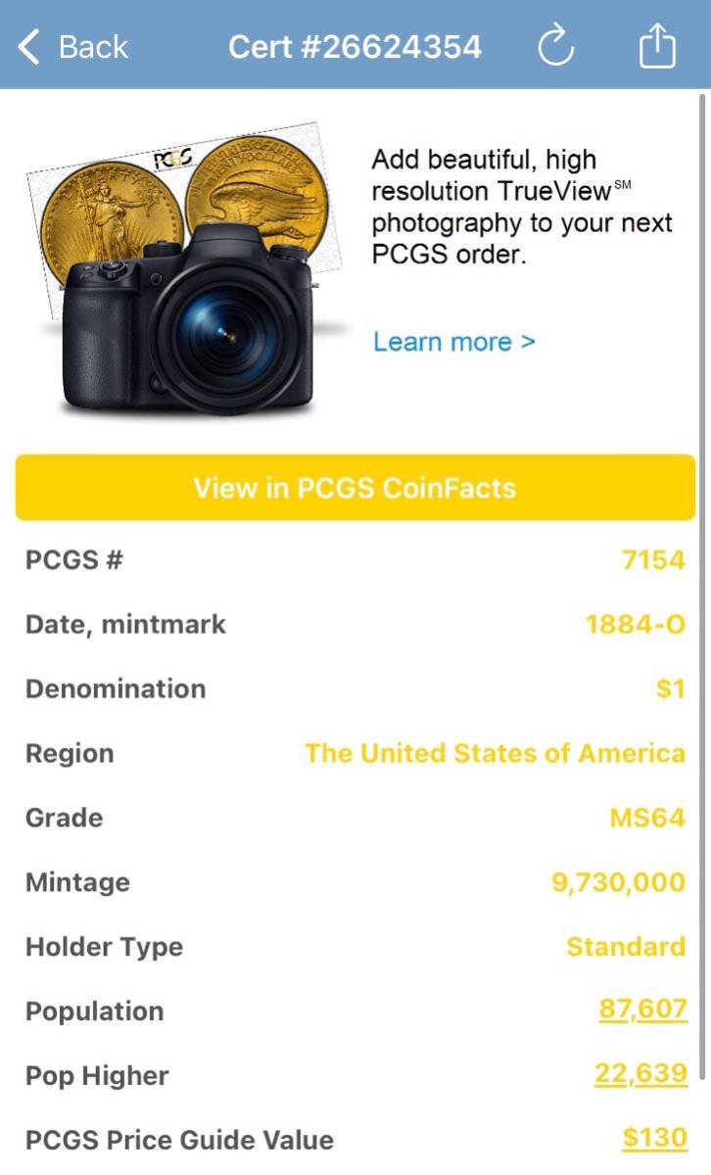The width and height of the screenshot is (711, 1175).
Task: Tap the Population value 87,607
Action: (x=642, y=1010)
